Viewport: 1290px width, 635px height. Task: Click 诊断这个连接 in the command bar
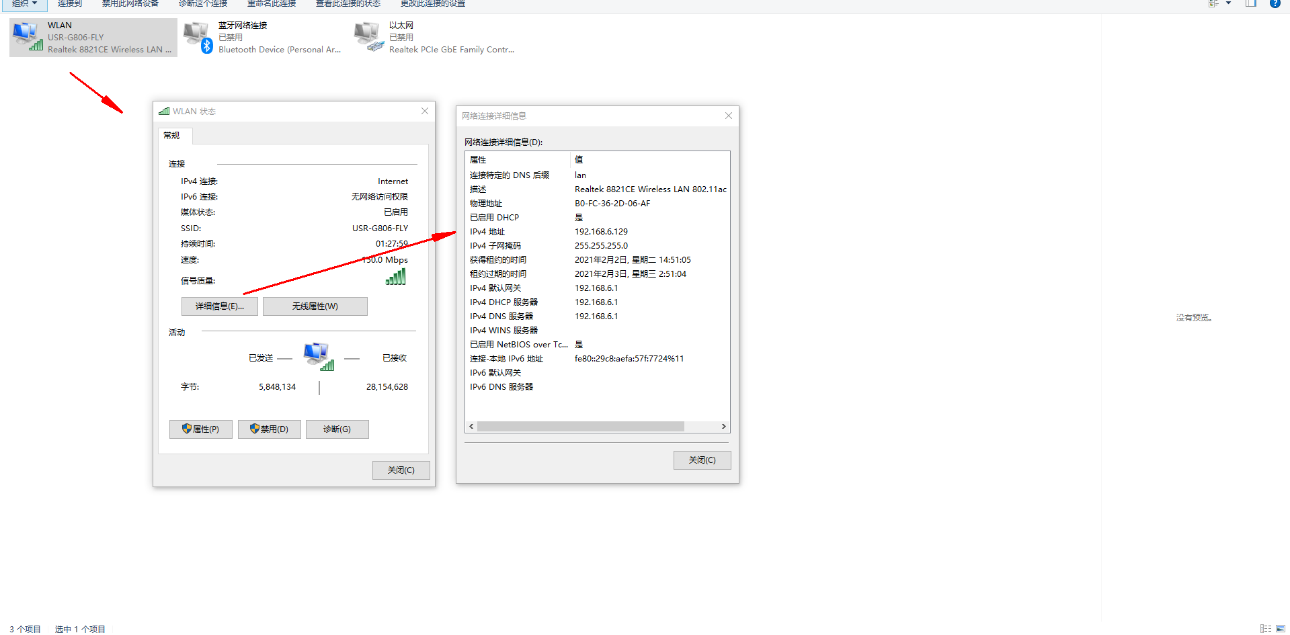coord(203,3)
